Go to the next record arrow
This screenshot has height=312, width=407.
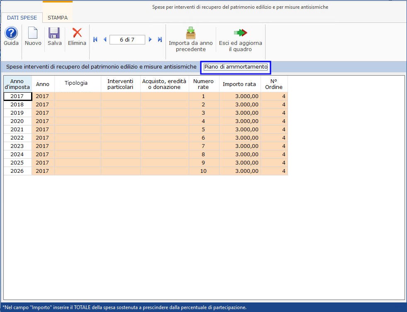point(150,39)
